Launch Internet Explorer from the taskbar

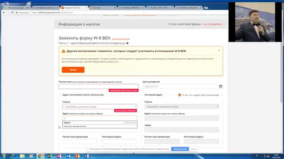(x=13, y=156)
